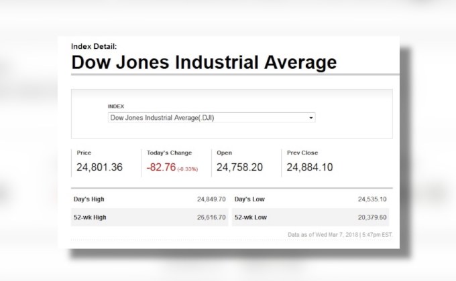Click the Day's High row label
The image size is (456, 281).
tap(89, 199)
